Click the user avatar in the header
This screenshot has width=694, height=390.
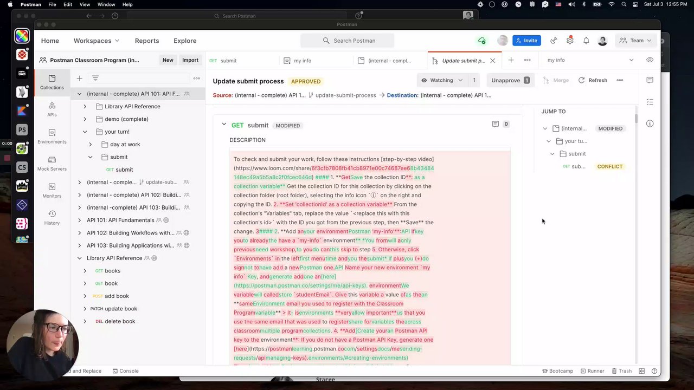[602, 41]
